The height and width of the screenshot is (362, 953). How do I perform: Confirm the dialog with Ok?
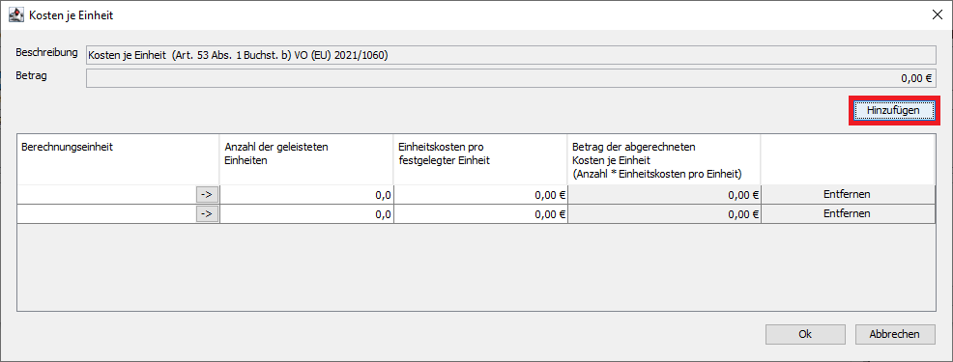coord(805,334)
